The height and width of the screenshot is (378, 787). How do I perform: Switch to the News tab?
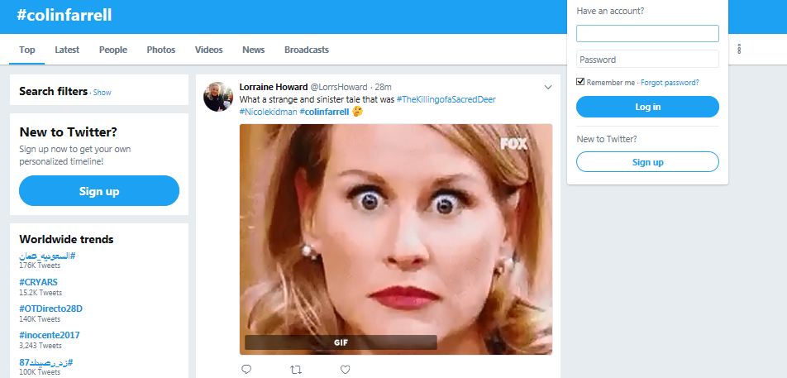click(254, 50)
